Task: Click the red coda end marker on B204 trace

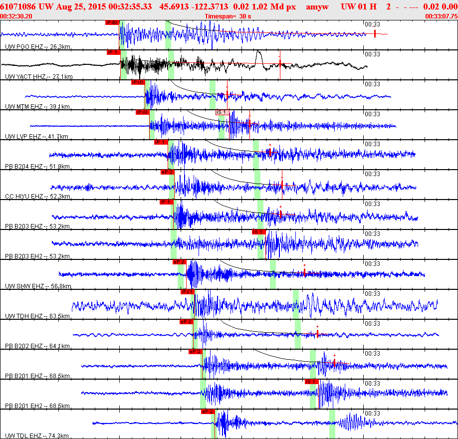Action: click(270, 152)
